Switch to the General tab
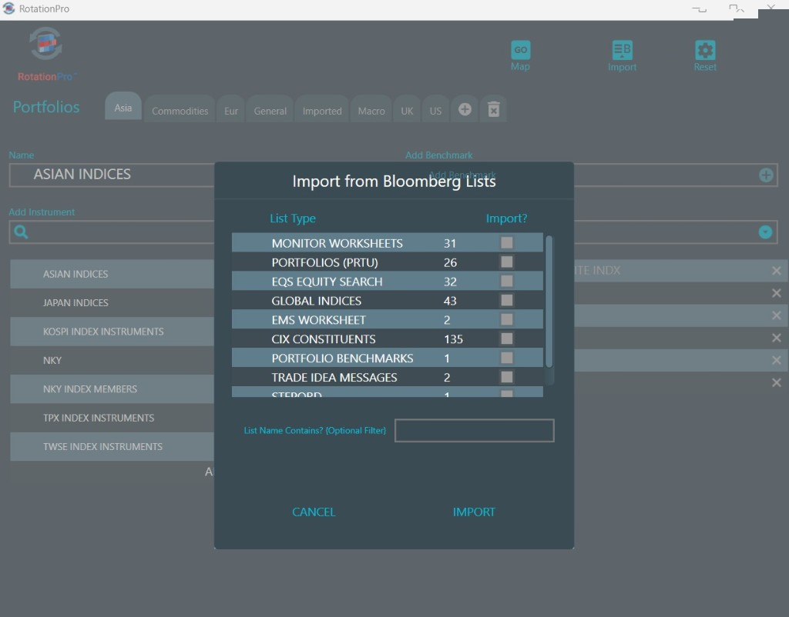This screenshot has width=789, height=617. [x=270, y=110]
